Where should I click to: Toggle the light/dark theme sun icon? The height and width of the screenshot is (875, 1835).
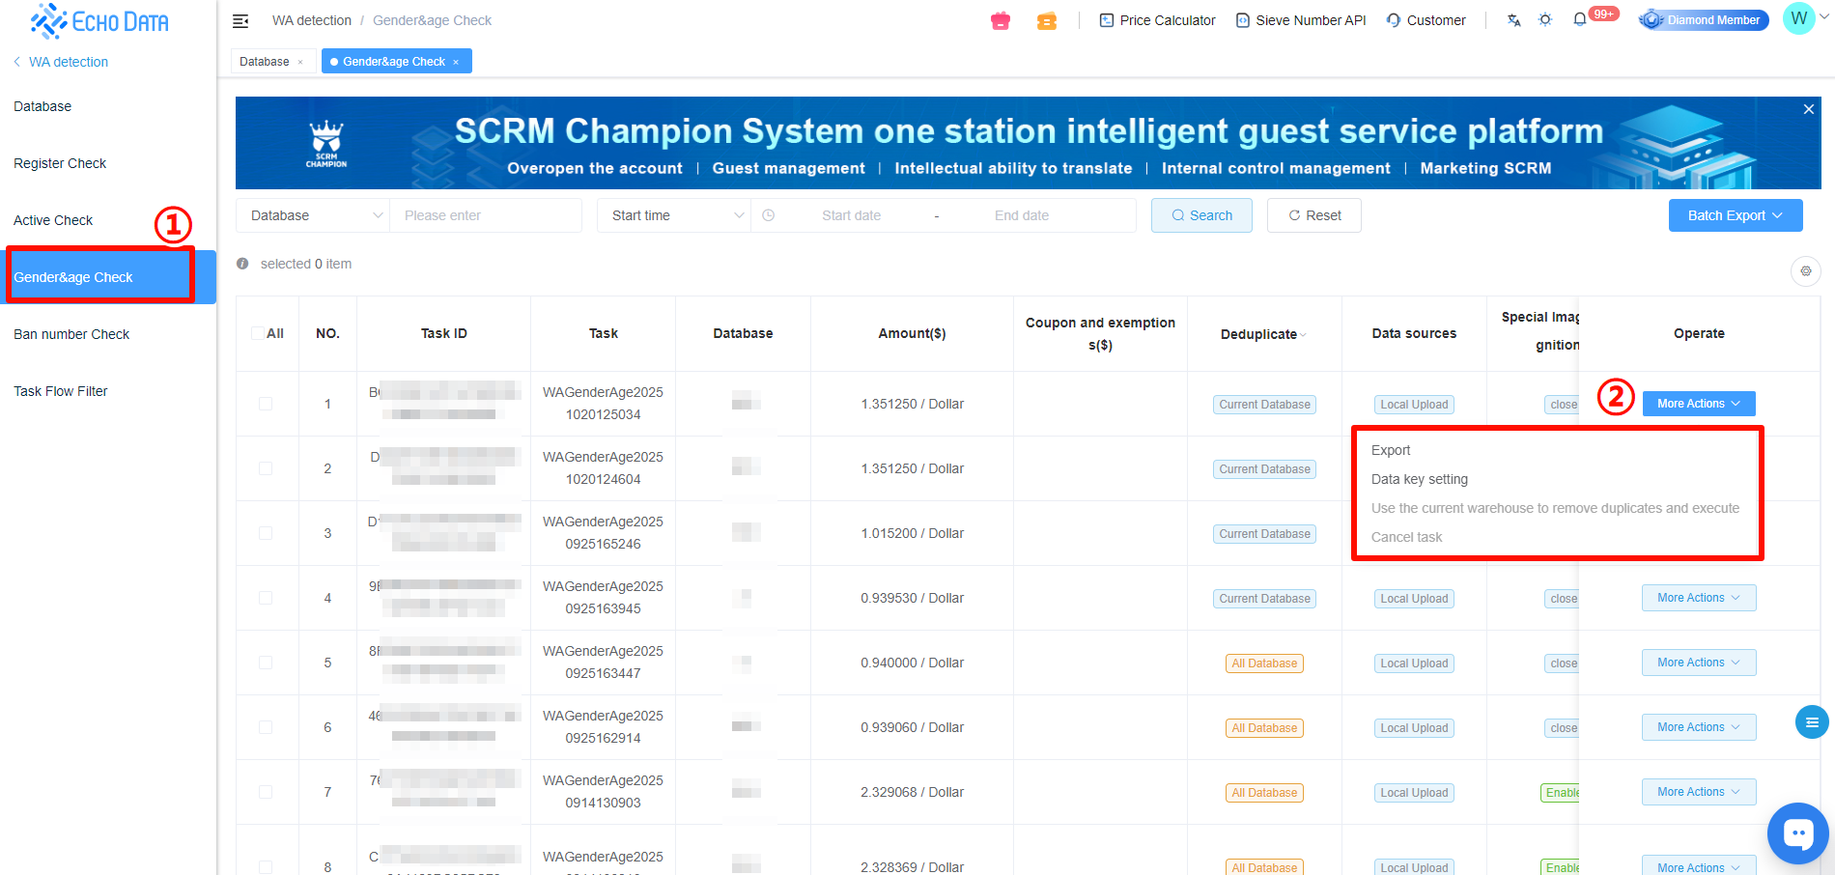click(x=1545, y=20)
